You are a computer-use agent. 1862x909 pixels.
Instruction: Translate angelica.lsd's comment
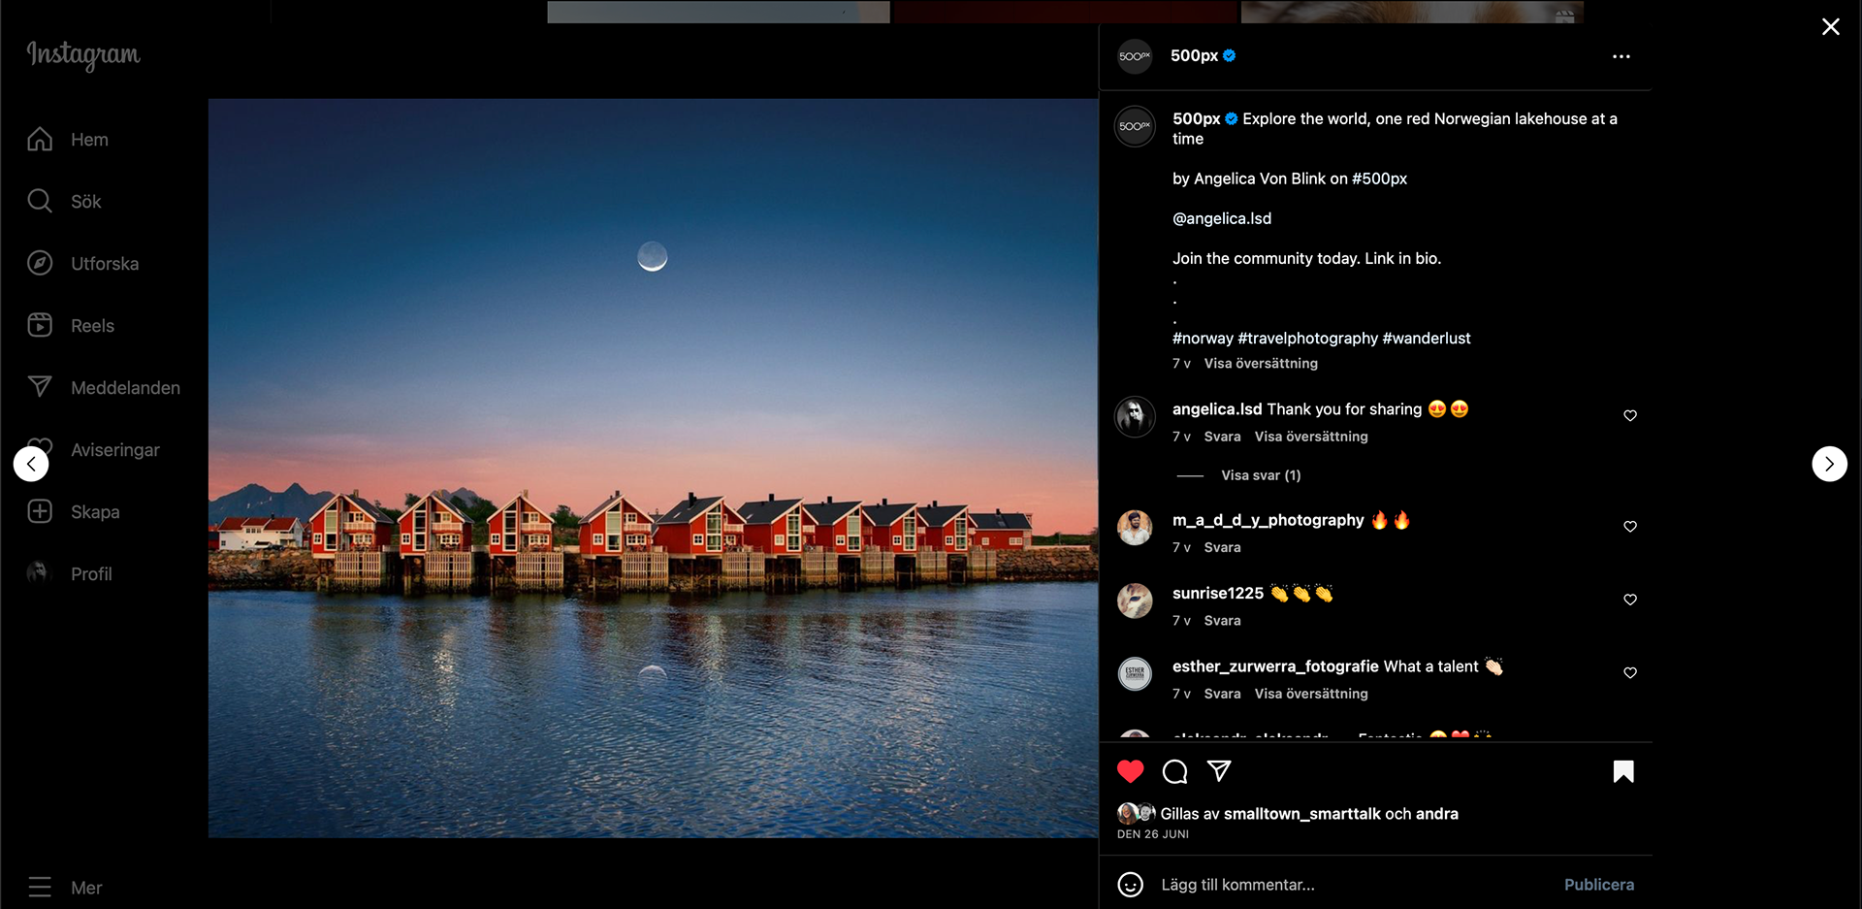pos(1311,437)
